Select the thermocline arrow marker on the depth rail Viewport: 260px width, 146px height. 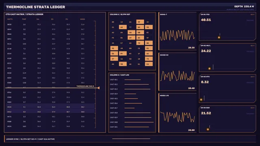pos(98,88)
